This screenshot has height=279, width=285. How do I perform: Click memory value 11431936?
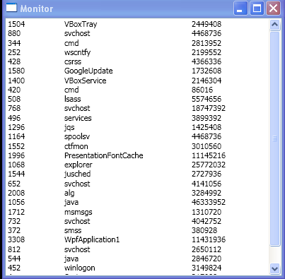209,239
